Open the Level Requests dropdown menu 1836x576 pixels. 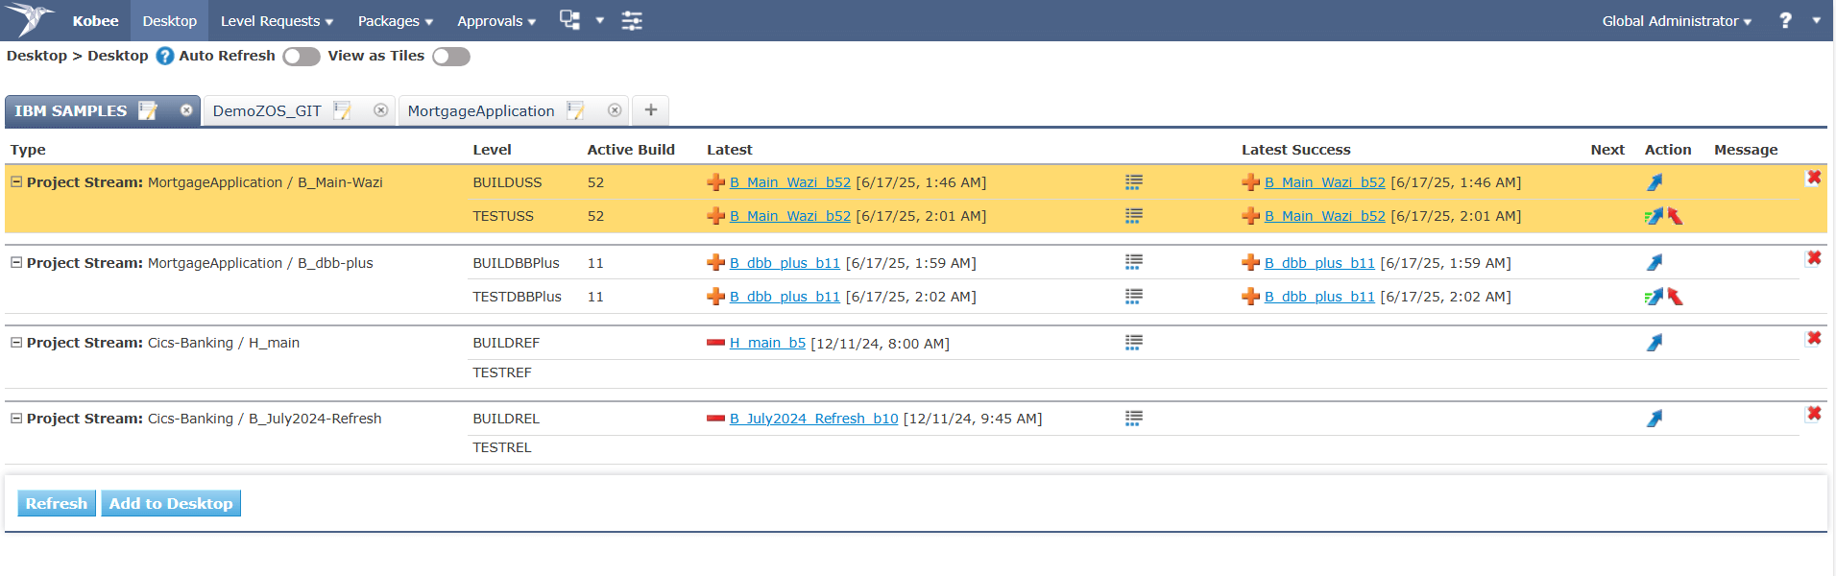click(x=277, y=20)
